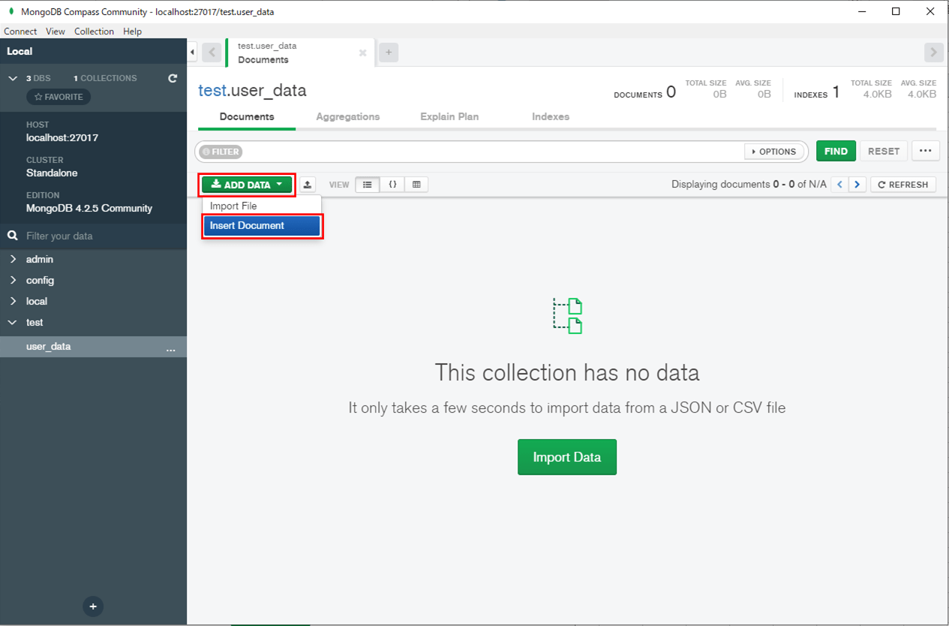This screenshot has height=626, width=949.
Task: Open options menu for user_data collection
Action: (x=171, y=348)
